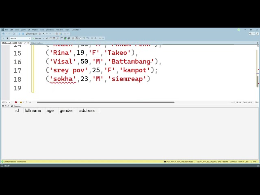
Task: Pin the SQLQuery3 tab
Action: [25, 43]
